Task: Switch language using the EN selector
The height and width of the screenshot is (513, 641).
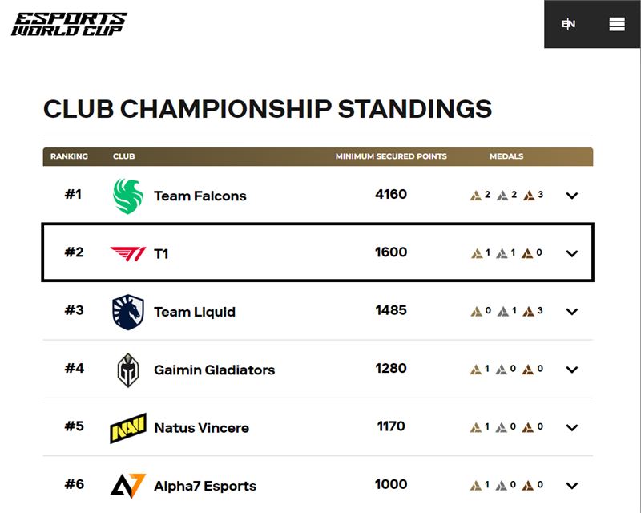Action: 568,24
